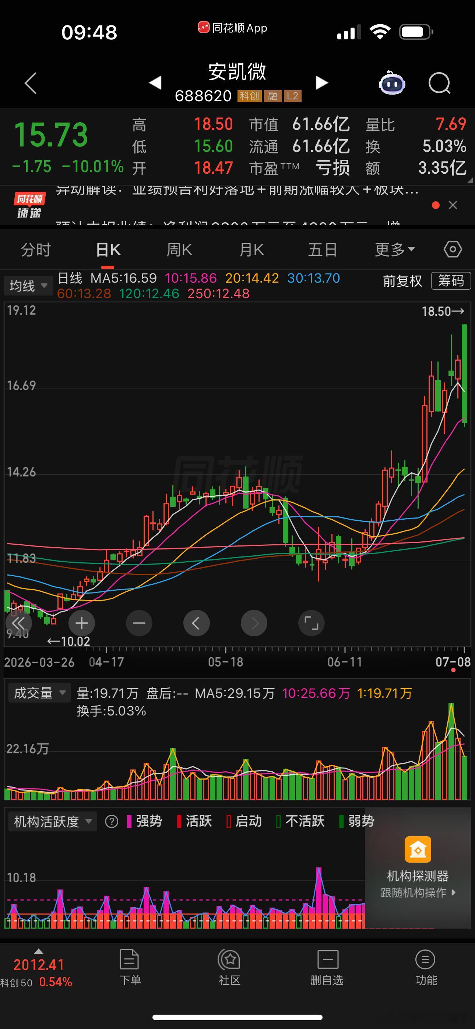Tap the 弱势 legend swatch

341,821
